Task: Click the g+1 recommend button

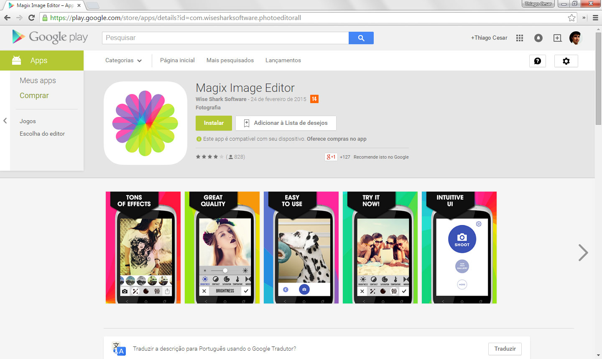Action: pyautogui.click(x=331, y=157)
